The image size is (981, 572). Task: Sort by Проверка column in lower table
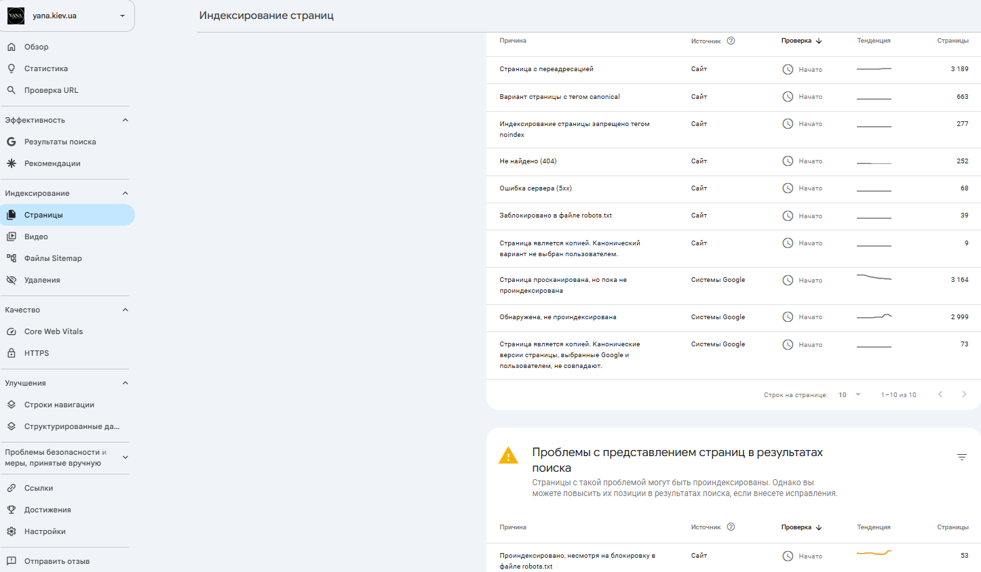801,527
